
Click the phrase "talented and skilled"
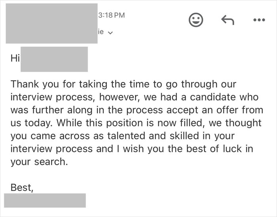[146, 135]
